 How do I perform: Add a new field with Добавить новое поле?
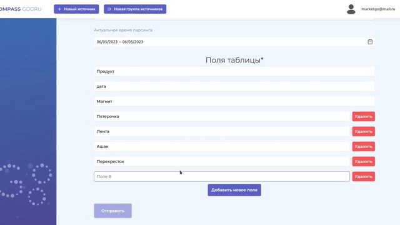pyautogui.click(x=234, y=190)
